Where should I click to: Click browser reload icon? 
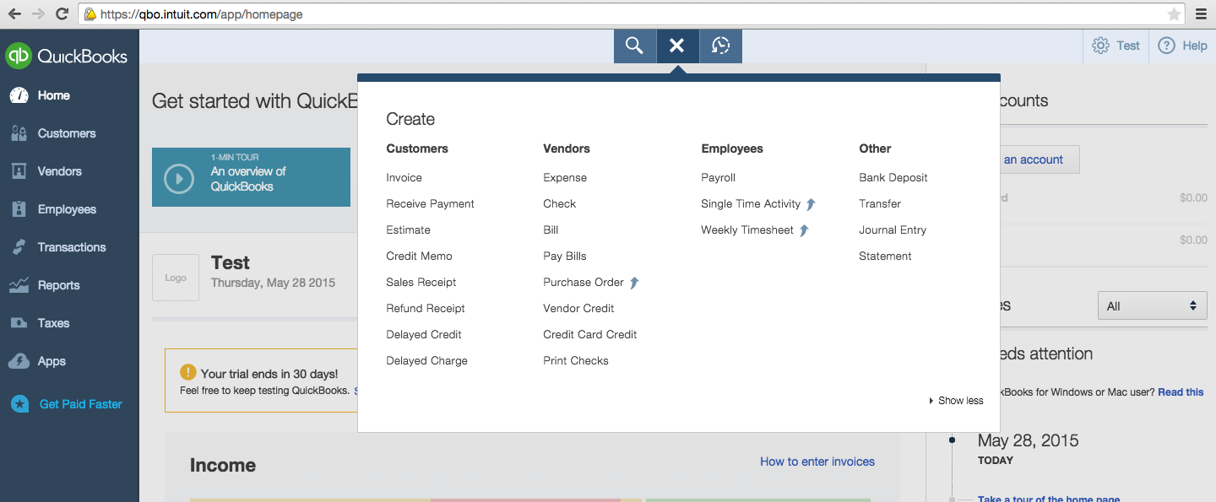click(62, 13)
